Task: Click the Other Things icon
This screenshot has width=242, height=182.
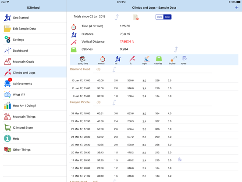Action: point(7,149)
